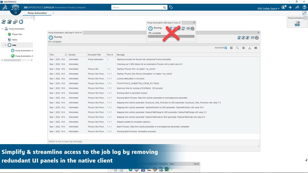Click the run on station icon above the tree
Viewport: 308px width, 173px height.
[x=15, y=22]
